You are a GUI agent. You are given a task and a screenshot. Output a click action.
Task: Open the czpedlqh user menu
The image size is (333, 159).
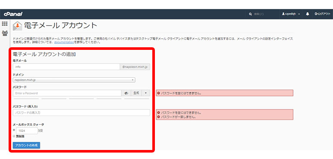pos(291,14)
